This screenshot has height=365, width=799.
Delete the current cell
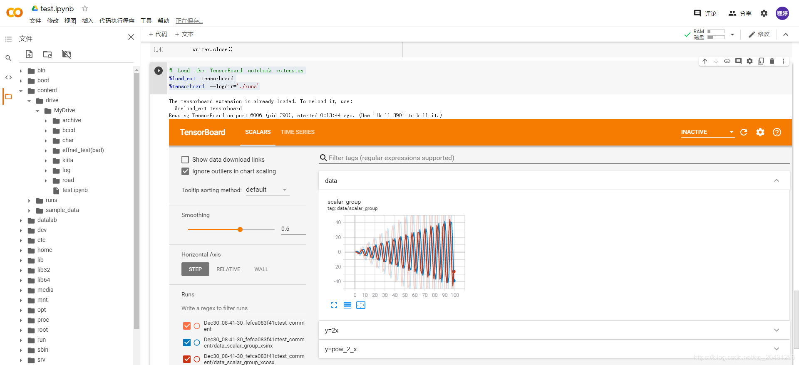tap(772, 61)
